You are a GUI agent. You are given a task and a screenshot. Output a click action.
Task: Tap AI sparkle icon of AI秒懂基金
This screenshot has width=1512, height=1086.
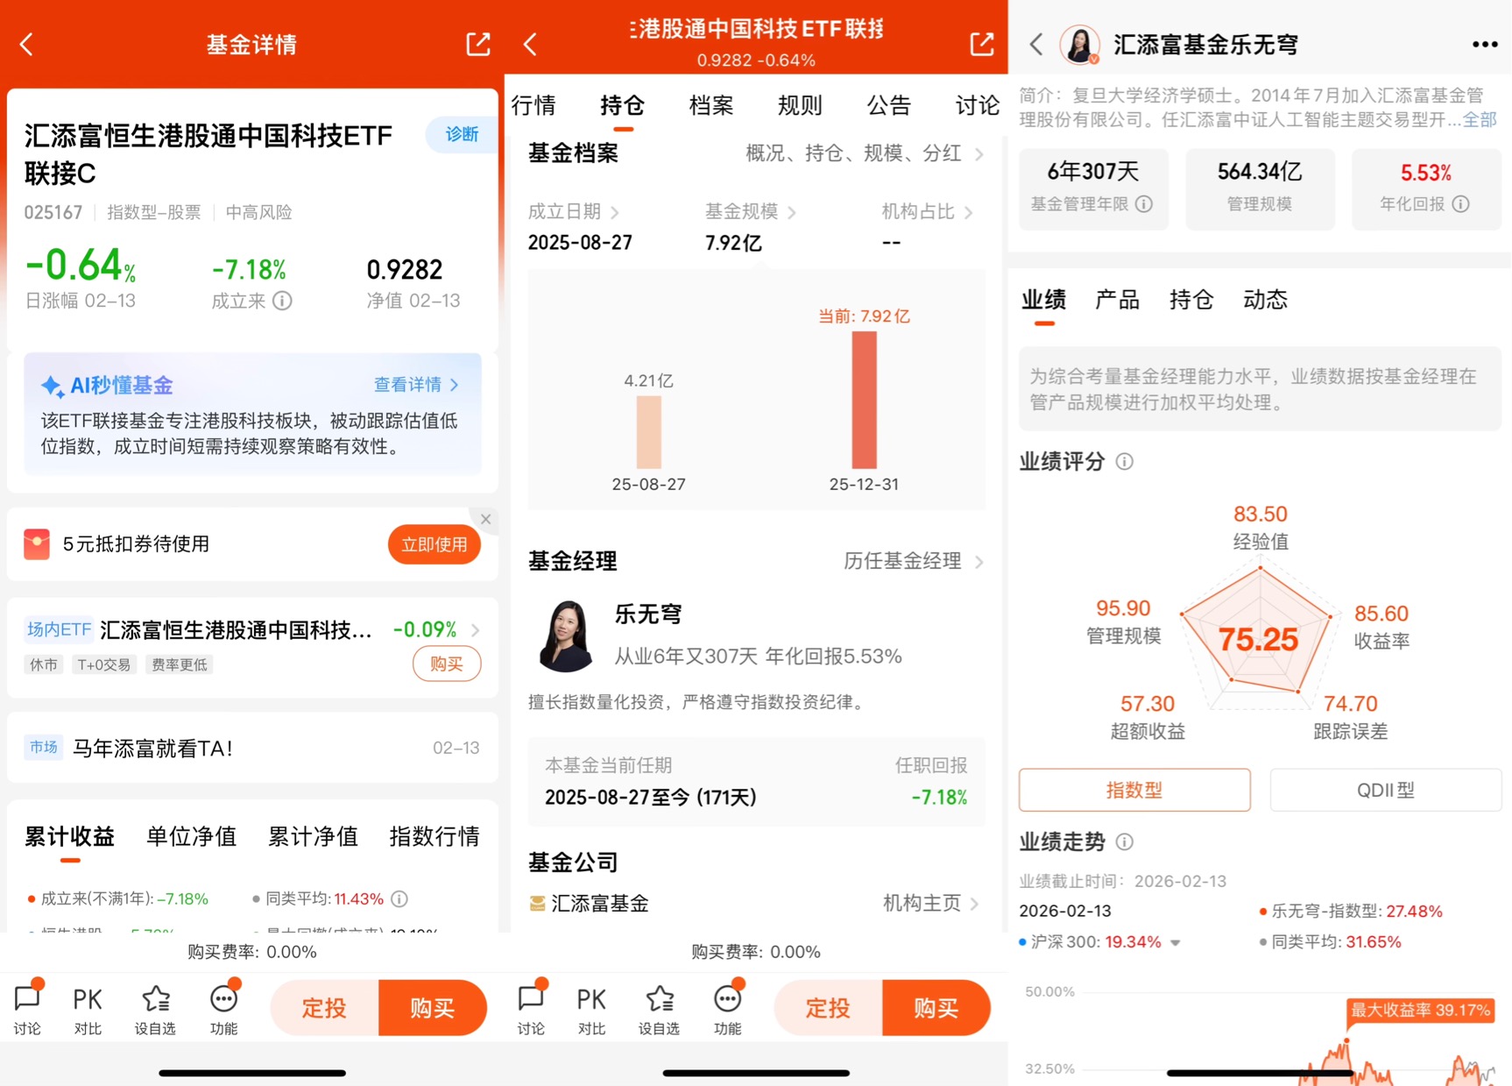click(x=53, y=386)
